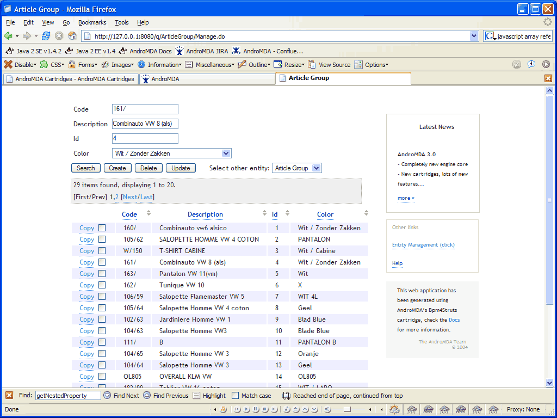Open the Entity Management link
Viewport: 557px width, 418px height.
coord(423,245)
